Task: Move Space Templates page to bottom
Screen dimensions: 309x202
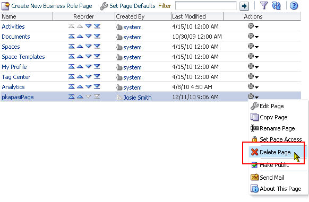Action: 97,57
